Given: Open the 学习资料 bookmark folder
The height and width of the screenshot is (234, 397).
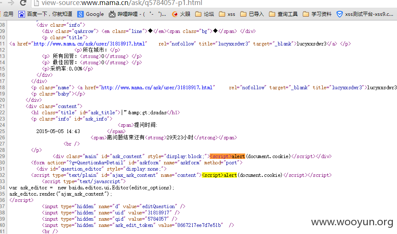Looking at the screenshot, I should [x=317, y=14].
